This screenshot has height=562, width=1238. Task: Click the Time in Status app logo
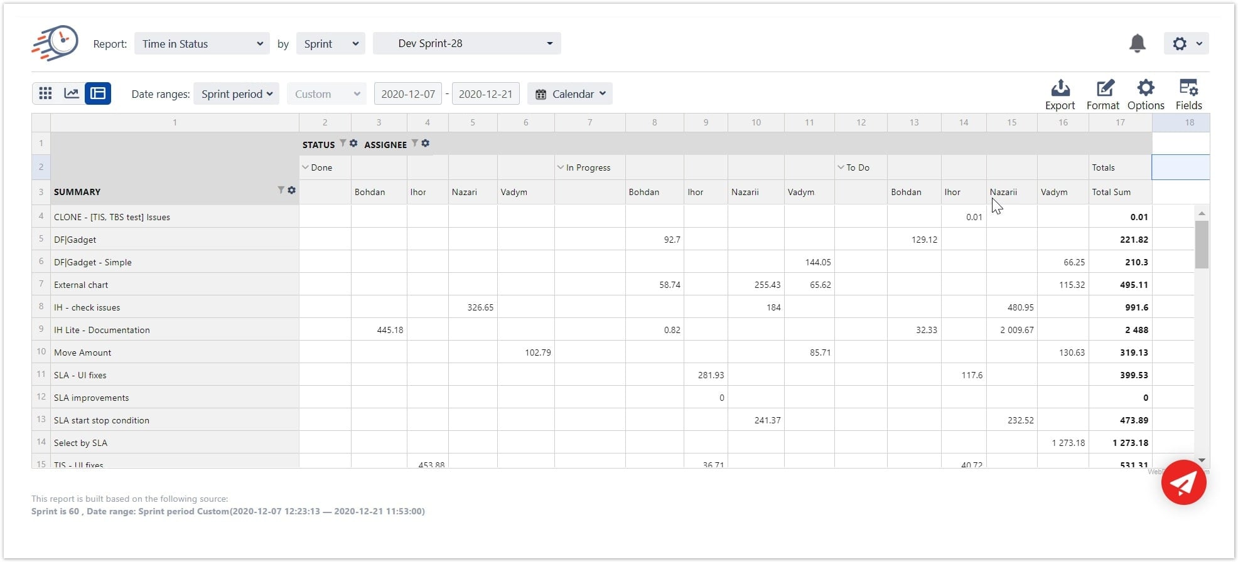[55, 43]
